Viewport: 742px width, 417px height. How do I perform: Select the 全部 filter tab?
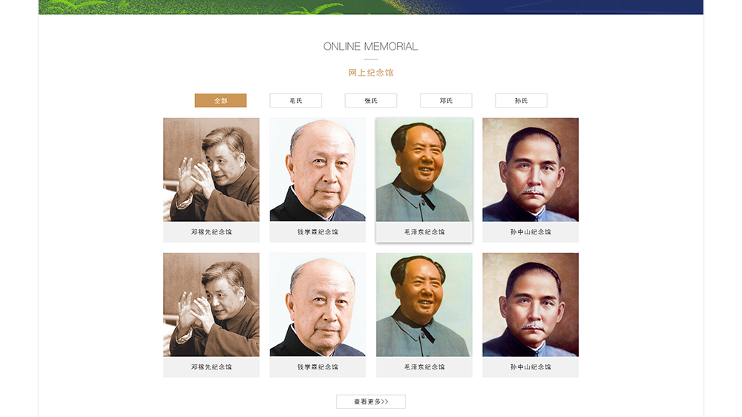tap(220, 100)
